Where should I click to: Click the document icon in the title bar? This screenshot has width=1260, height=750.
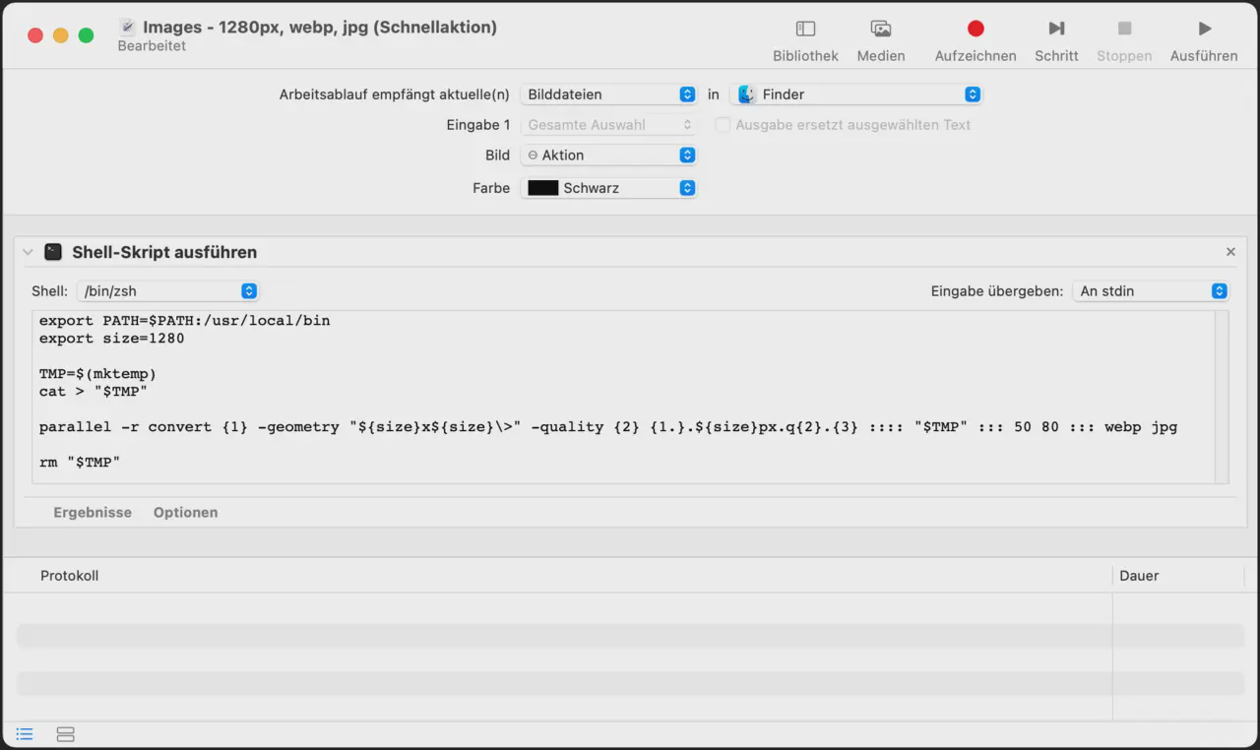pyautogui.click(x=128, y=28)
